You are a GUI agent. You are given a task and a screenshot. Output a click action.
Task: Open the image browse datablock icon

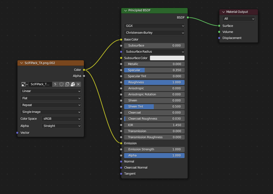coord(24,84)
